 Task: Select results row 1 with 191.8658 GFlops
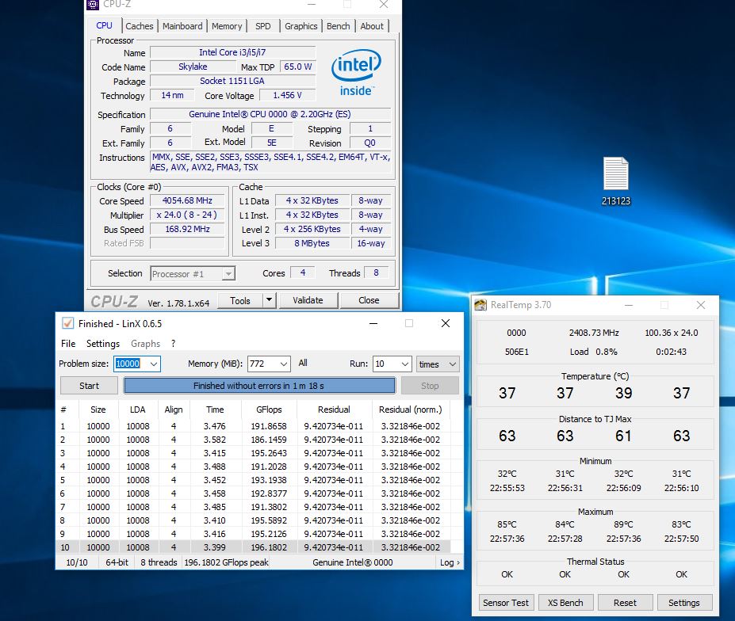point(253,426)
